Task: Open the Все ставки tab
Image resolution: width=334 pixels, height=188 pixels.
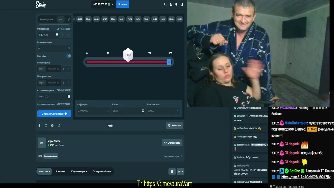Action: tap(60, 172)
